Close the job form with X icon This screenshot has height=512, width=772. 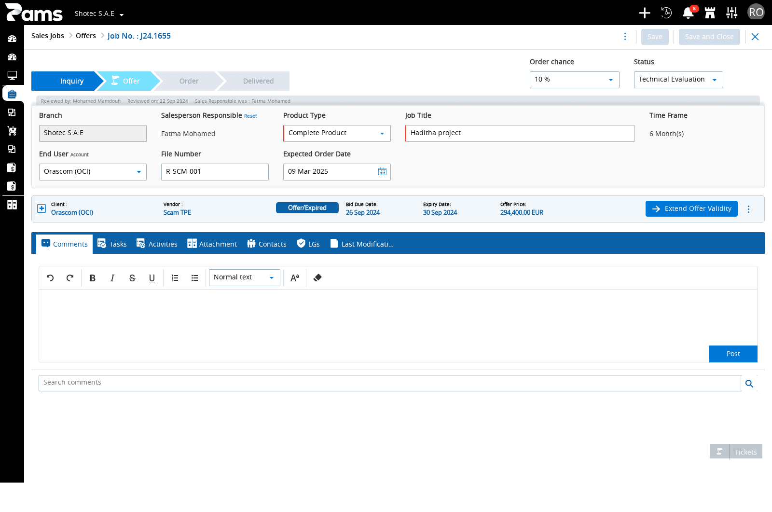point(755,37)
